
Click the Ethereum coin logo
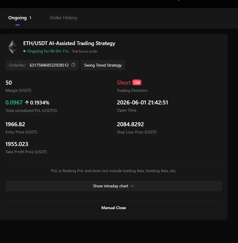pyautogui.click(x=13, y=47)
